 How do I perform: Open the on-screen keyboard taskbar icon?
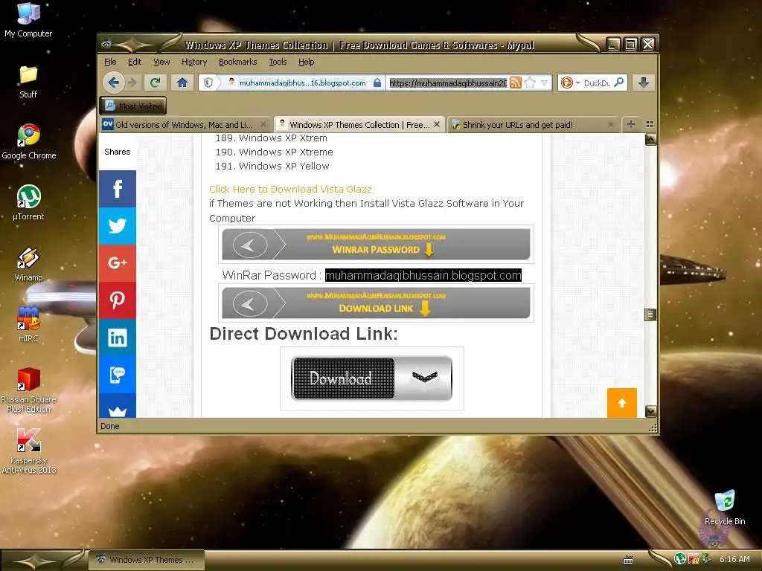tap(628, 560)
